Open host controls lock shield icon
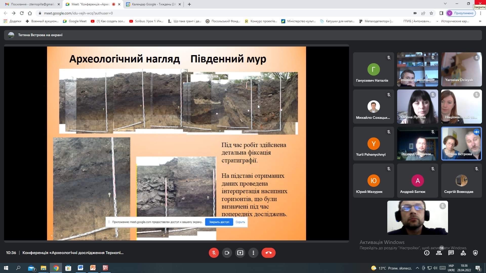 point(475,253)
